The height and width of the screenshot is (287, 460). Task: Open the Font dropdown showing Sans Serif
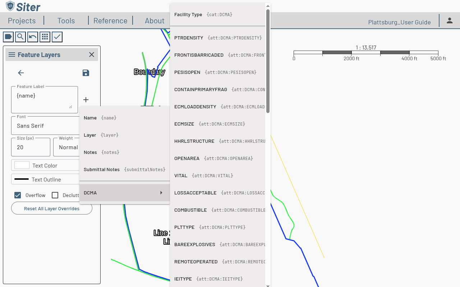tap(46, 126)
